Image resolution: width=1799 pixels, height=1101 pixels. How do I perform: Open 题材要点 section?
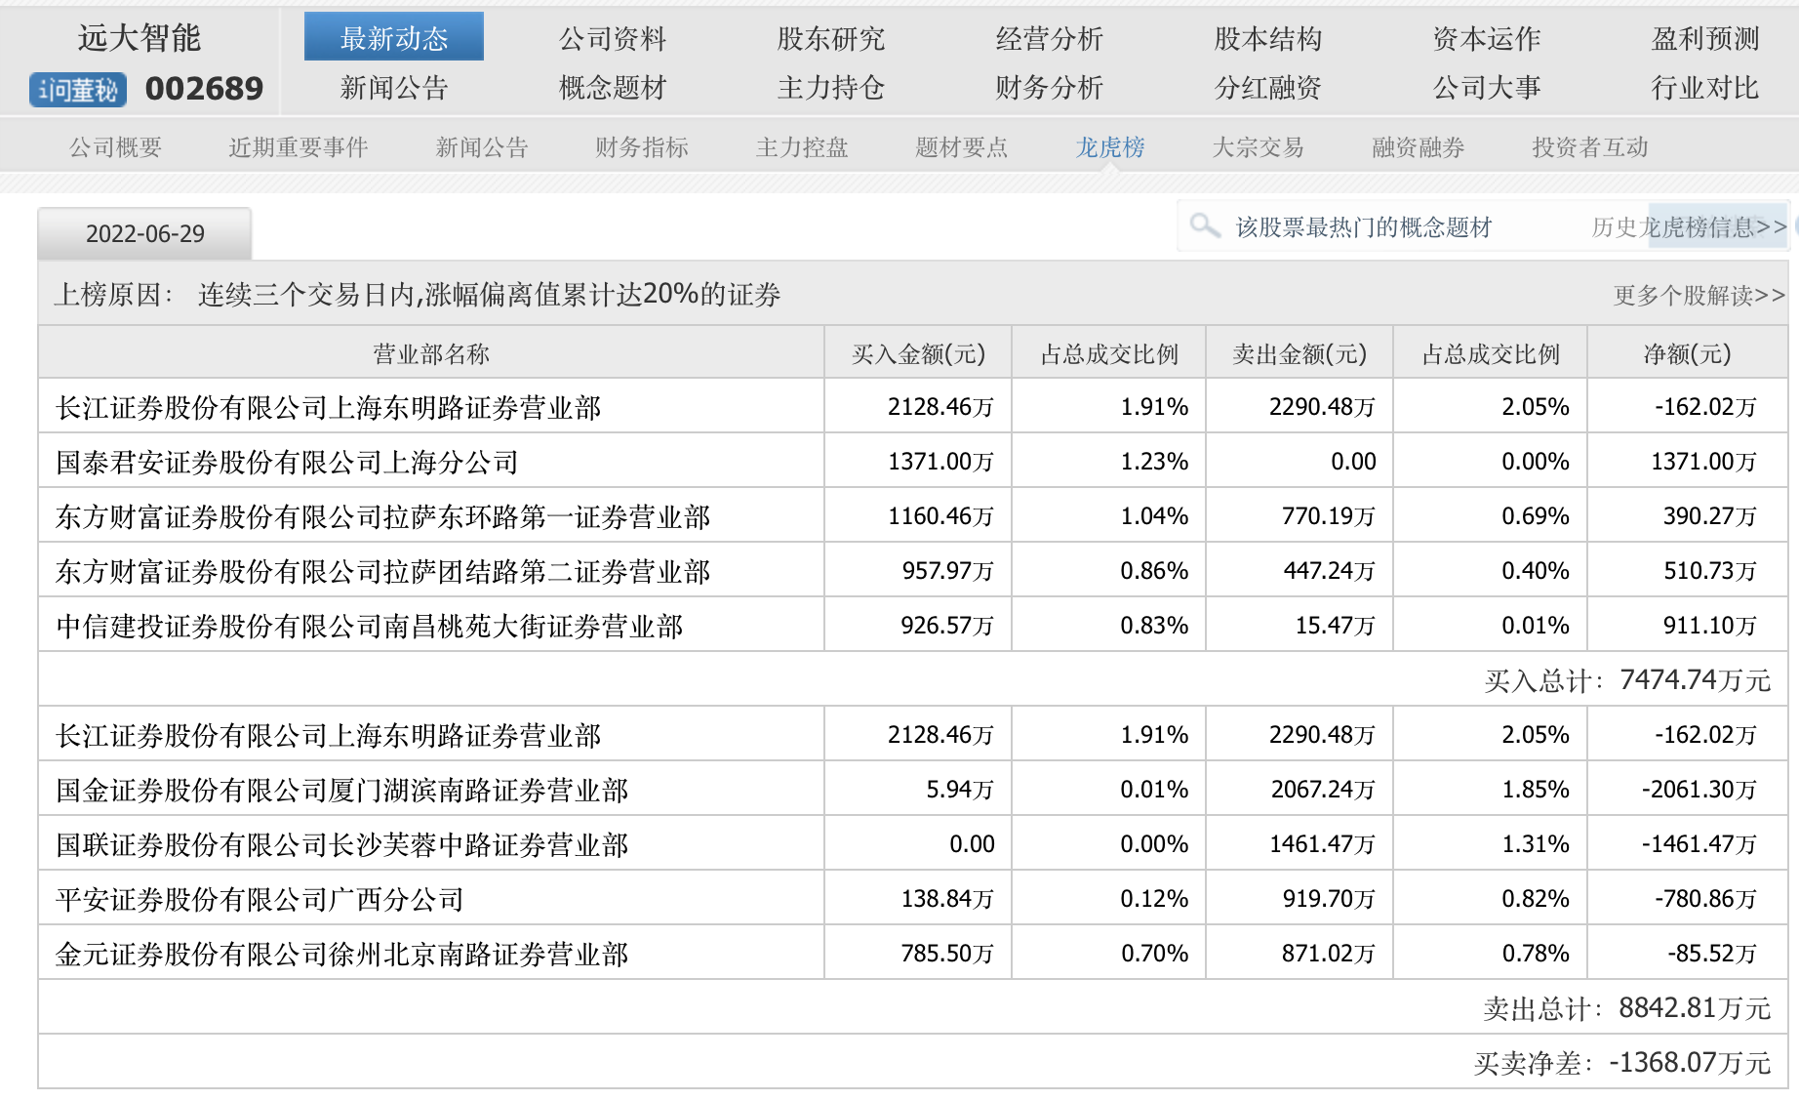pos(962,147)
